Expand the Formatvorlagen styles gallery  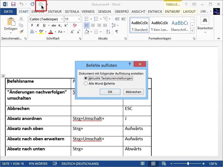pyautogui.click(x=192, y=31)
